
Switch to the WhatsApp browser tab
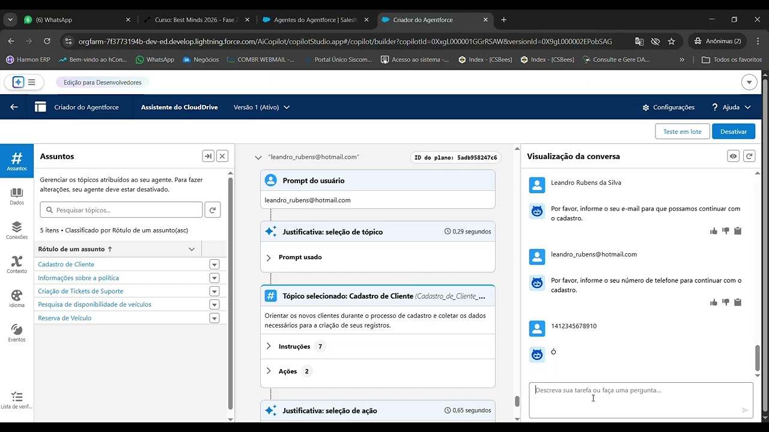76,20
